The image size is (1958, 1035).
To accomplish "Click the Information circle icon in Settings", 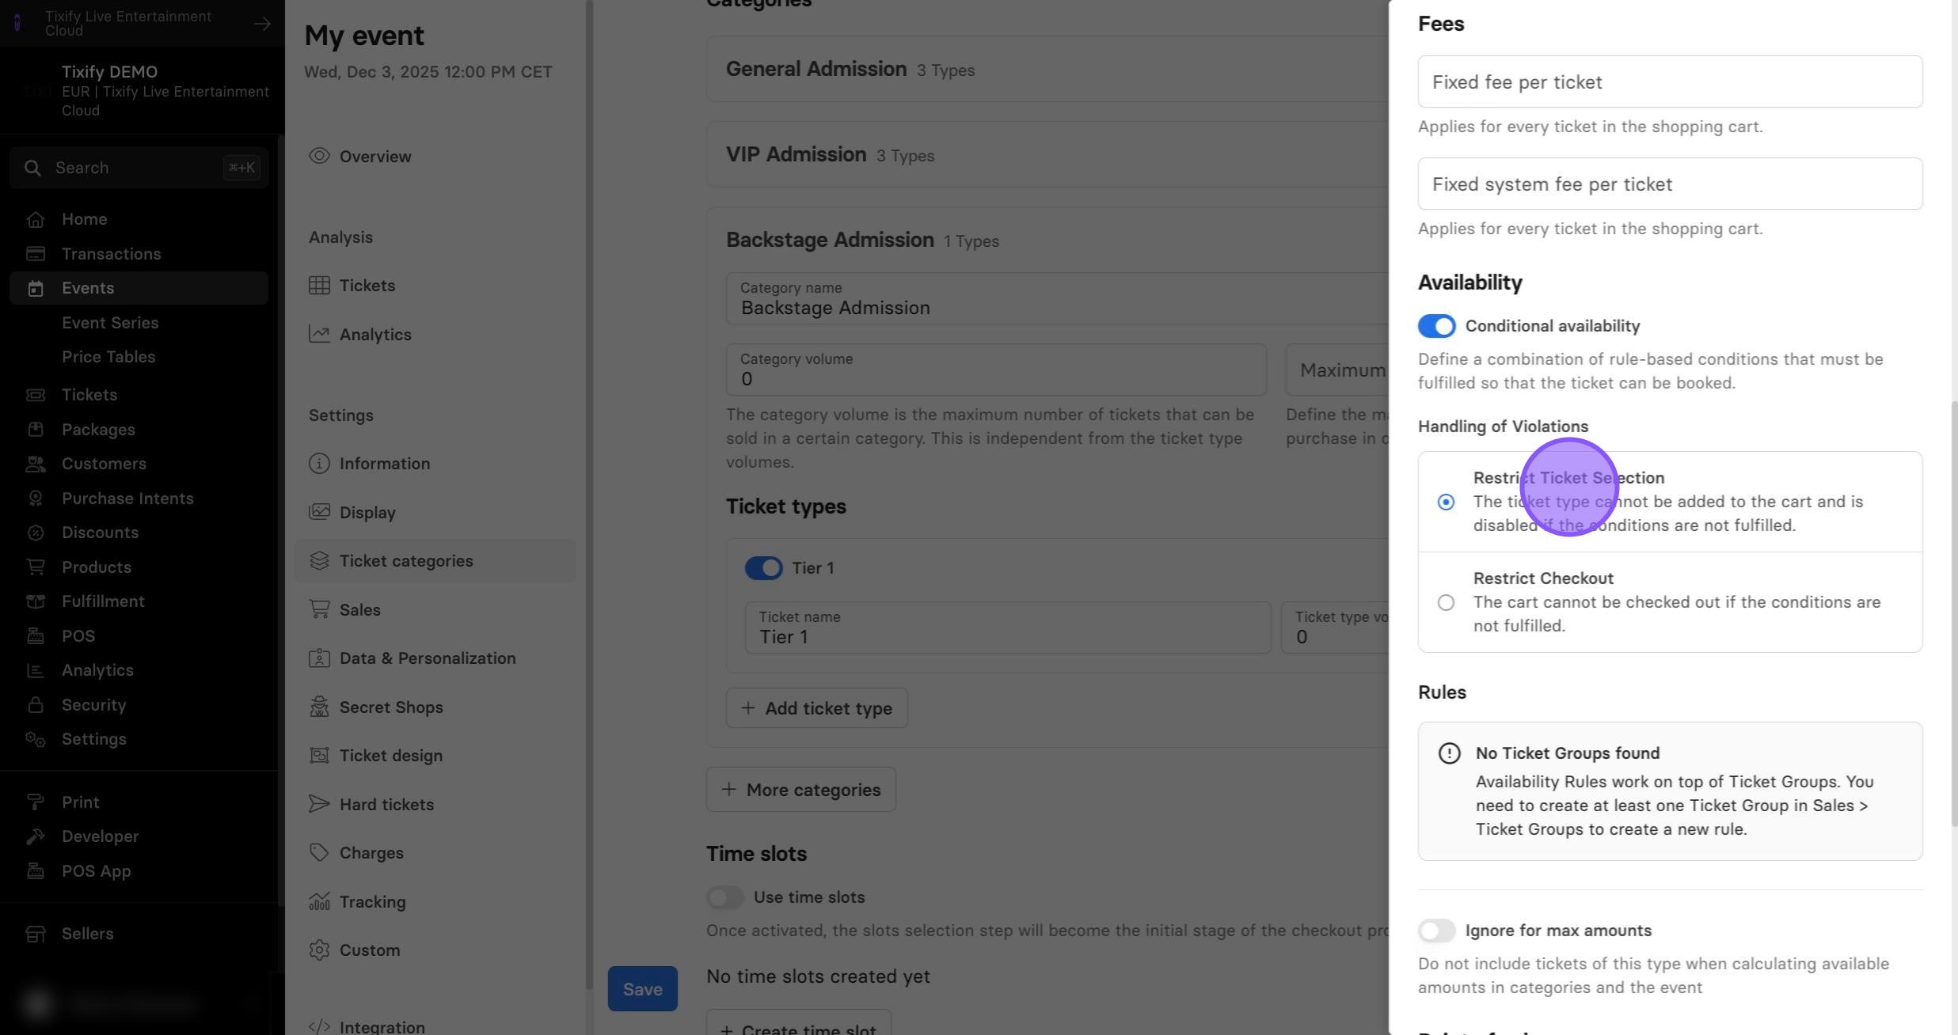I will [x=319, y=464].
